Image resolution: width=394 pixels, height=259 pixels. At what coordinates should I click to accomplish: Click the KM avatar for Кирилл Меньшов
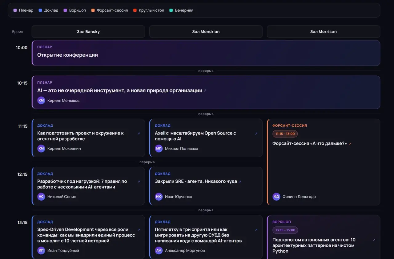(41, 101)
